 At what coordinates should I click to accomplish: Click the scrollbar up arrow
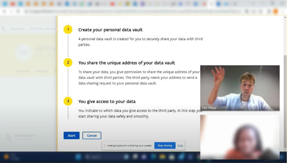[x=285, y=17]
